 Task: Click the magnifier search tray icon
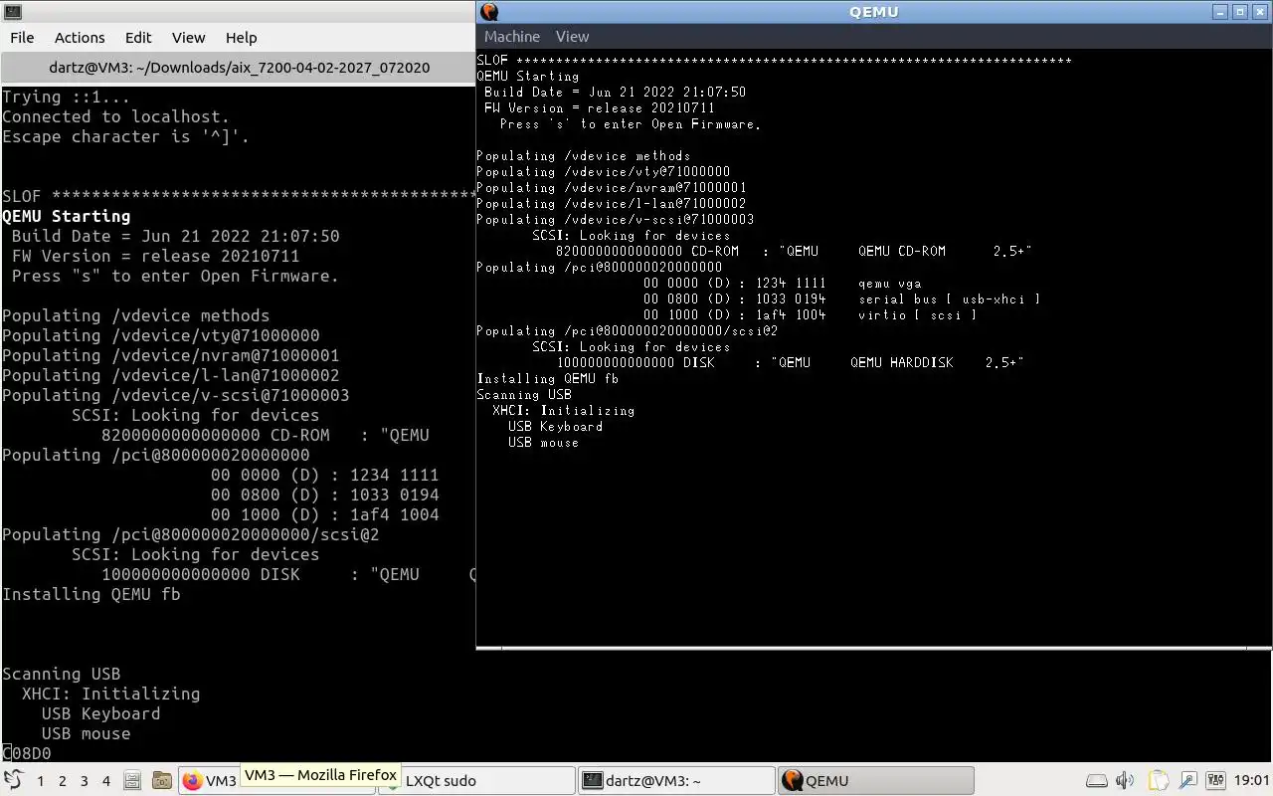tap(1187, 781)
